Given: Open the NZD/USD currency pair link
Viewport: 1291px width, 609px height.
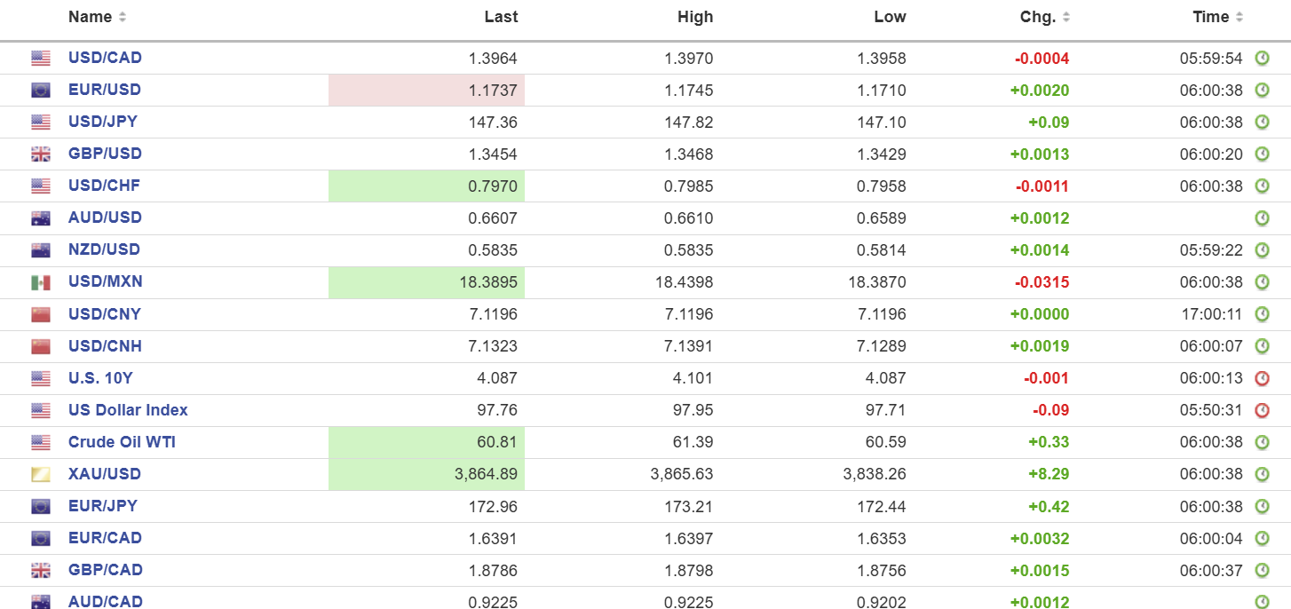Looking at the screenshot, I should click(104, 249).
